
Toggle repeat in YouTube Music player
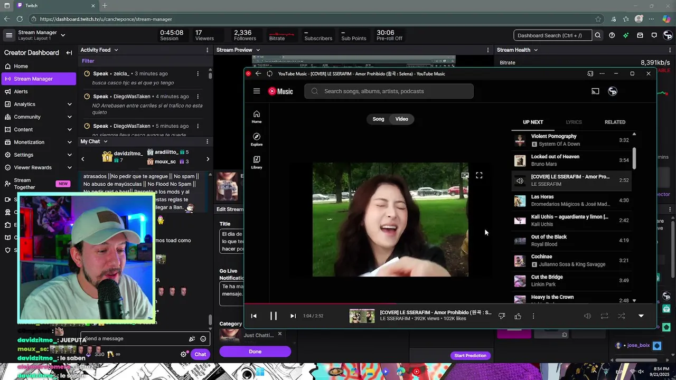click(604, 316)
